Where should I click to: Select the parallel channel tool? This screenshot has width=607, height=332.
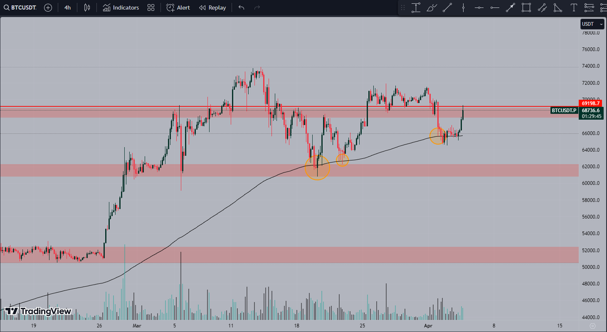pyautogui.click(x=542, y=8)
